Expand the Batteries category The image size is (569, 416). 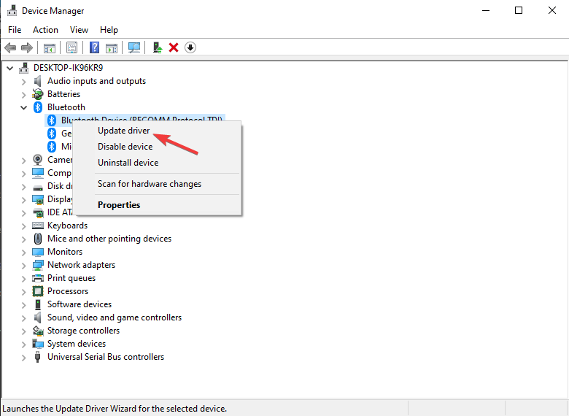pyautogui.click(x=23, y=95)
